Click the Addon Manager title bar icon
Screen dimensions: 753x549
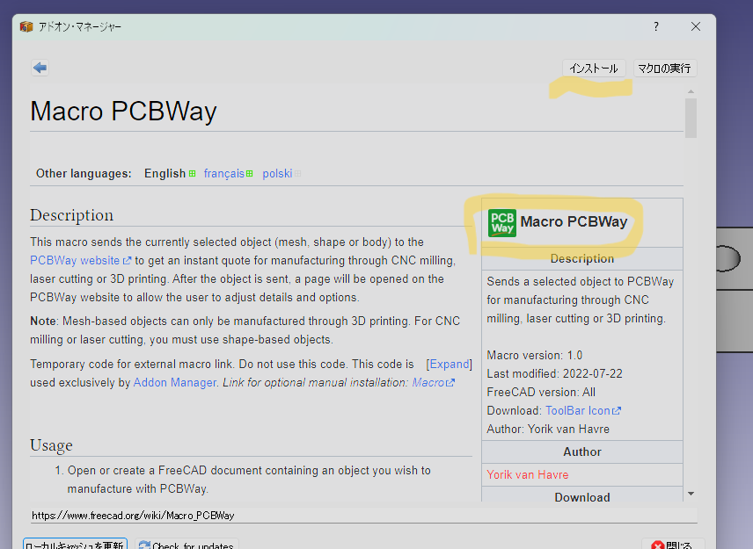click(26, 26)
